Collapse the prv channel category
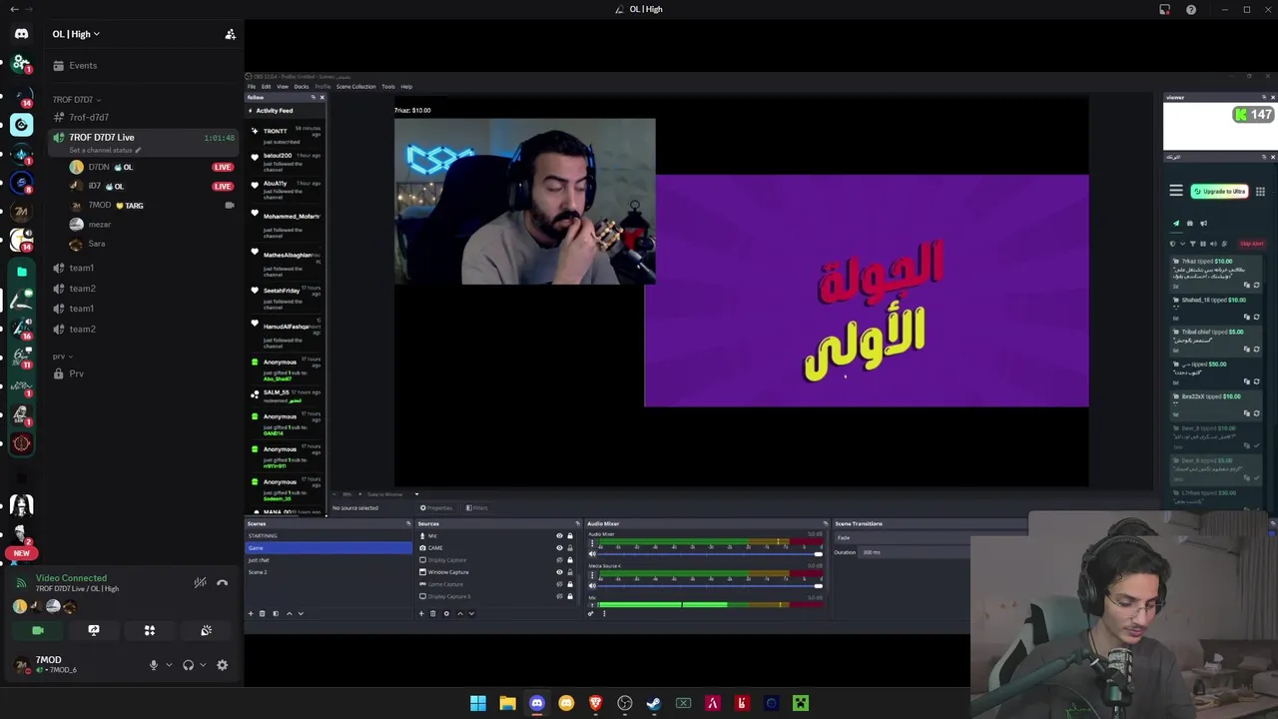The width and height of the screenshot is (1278, 719). [x=62, y=357]
